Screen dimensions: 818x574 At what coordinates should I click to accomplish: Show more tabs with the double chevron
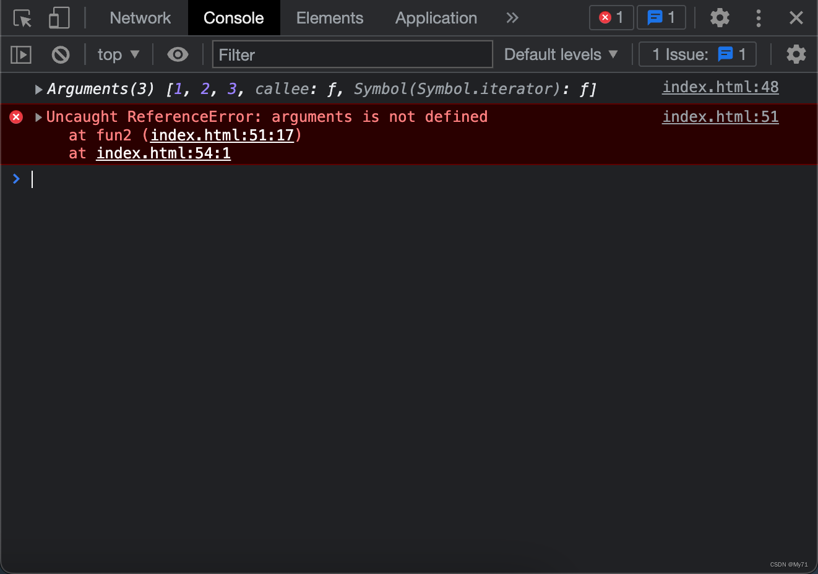pos(512,18)
